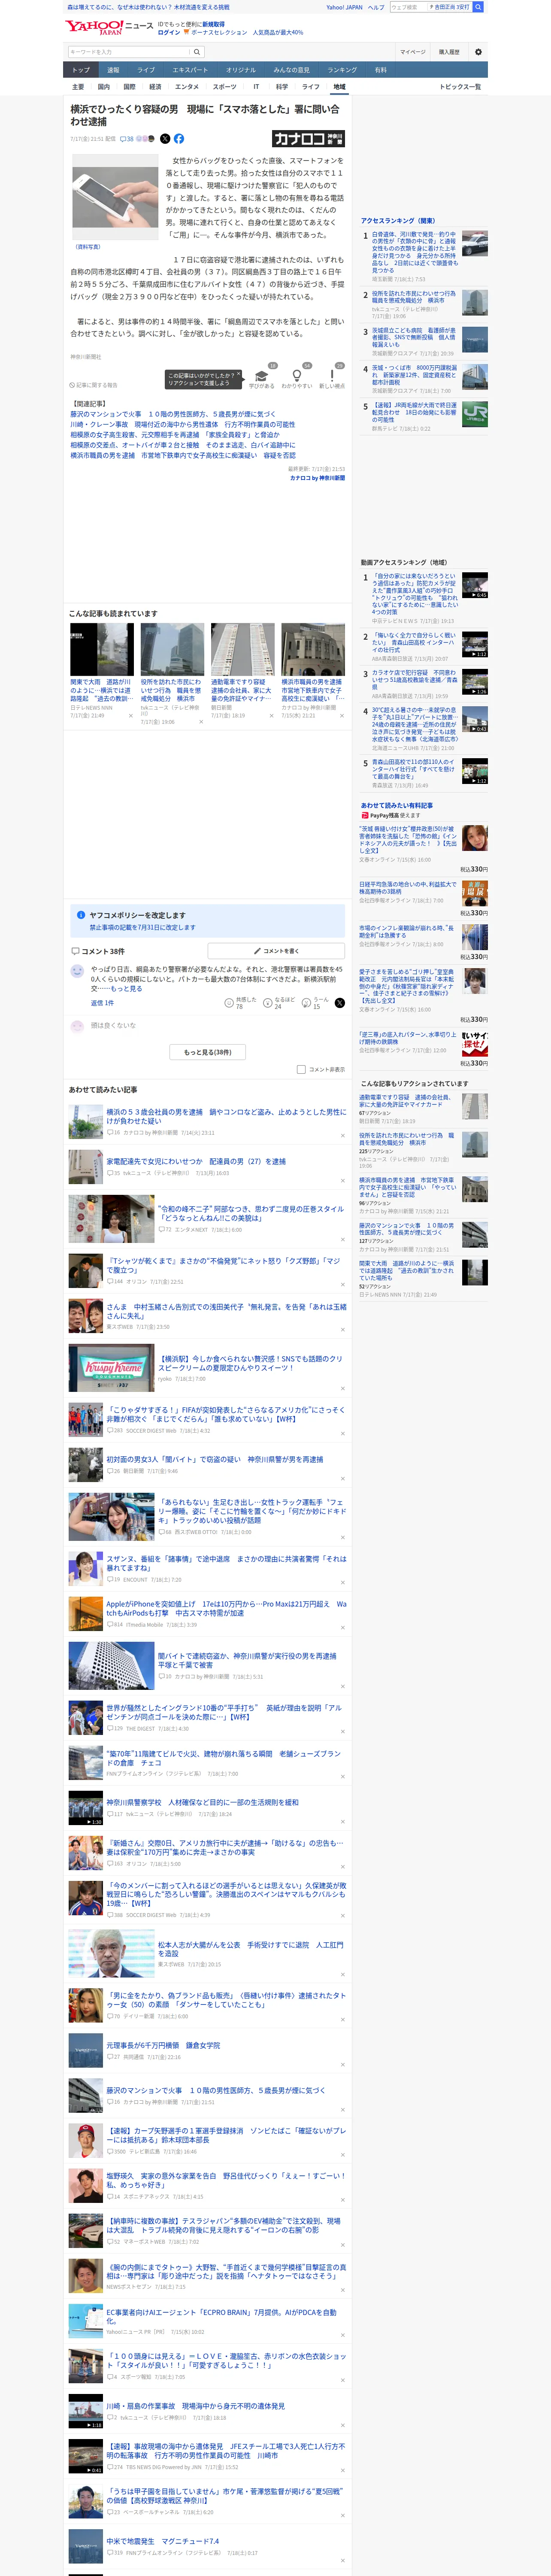Share the top comment on X
The height and width of the screenshot is (2576, 551).
point(339,1003)
